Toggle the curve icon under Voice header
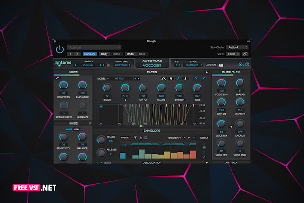Image resolution: width=304 pixels, height=203 pixels. click(x=57, y=78)
